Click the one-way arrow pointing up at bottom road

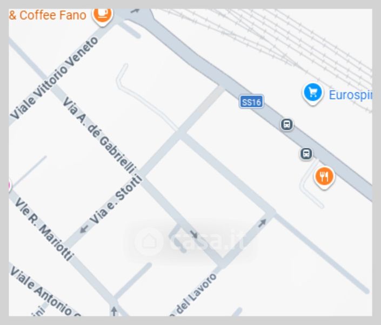click(113, 311)
